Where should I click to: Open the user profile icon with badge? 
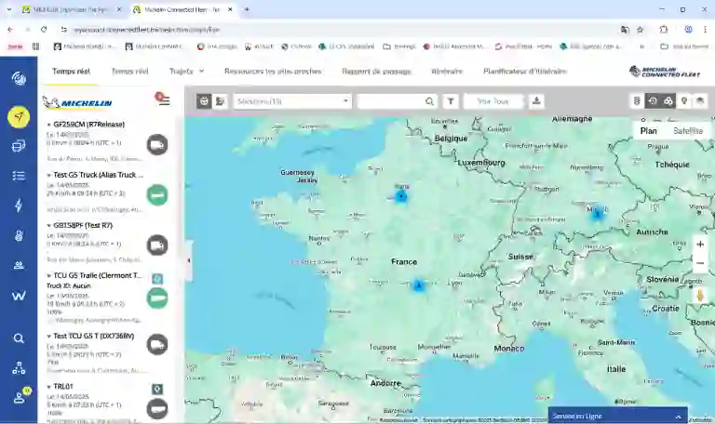click(x=20, y=397)
